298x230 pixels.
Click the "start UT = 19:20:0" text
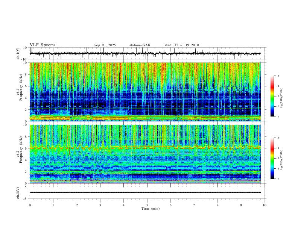pyautogui.click(x=182, y=45)
